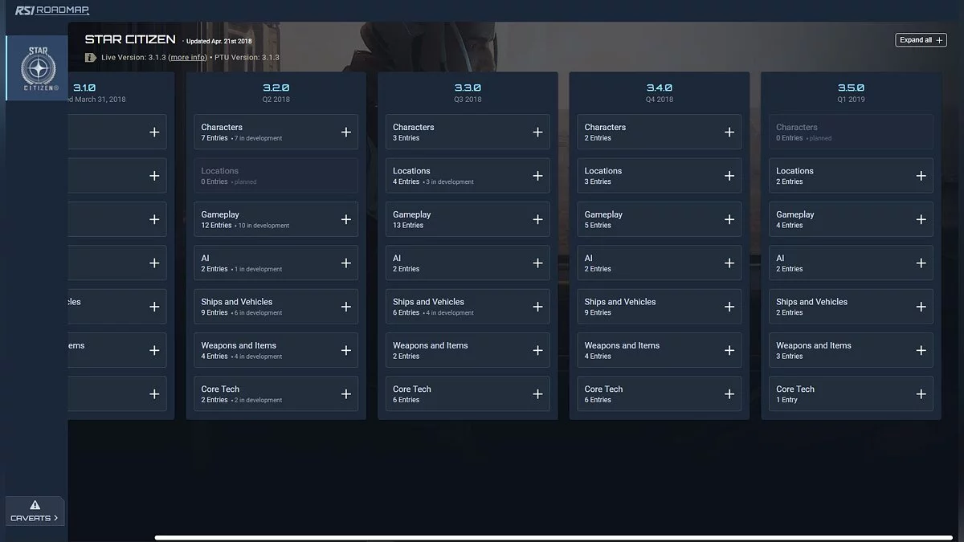Expand 3.4.0 Characters with plus icon
This screenshot has height=542, width=964.
click(729, 132)
